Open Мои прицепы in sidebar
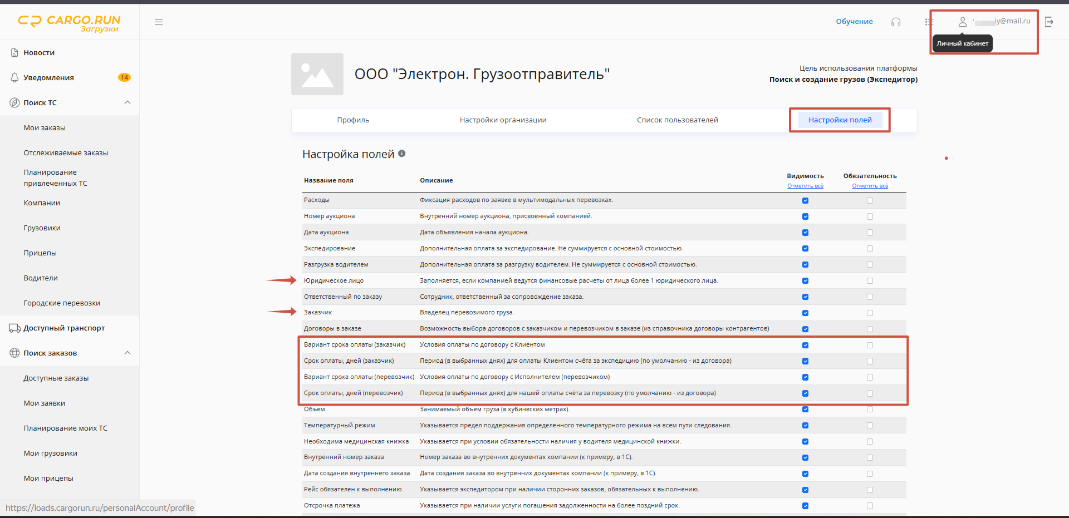Image resolution: width=1069 pixels, height=518 pixels. 48,478
